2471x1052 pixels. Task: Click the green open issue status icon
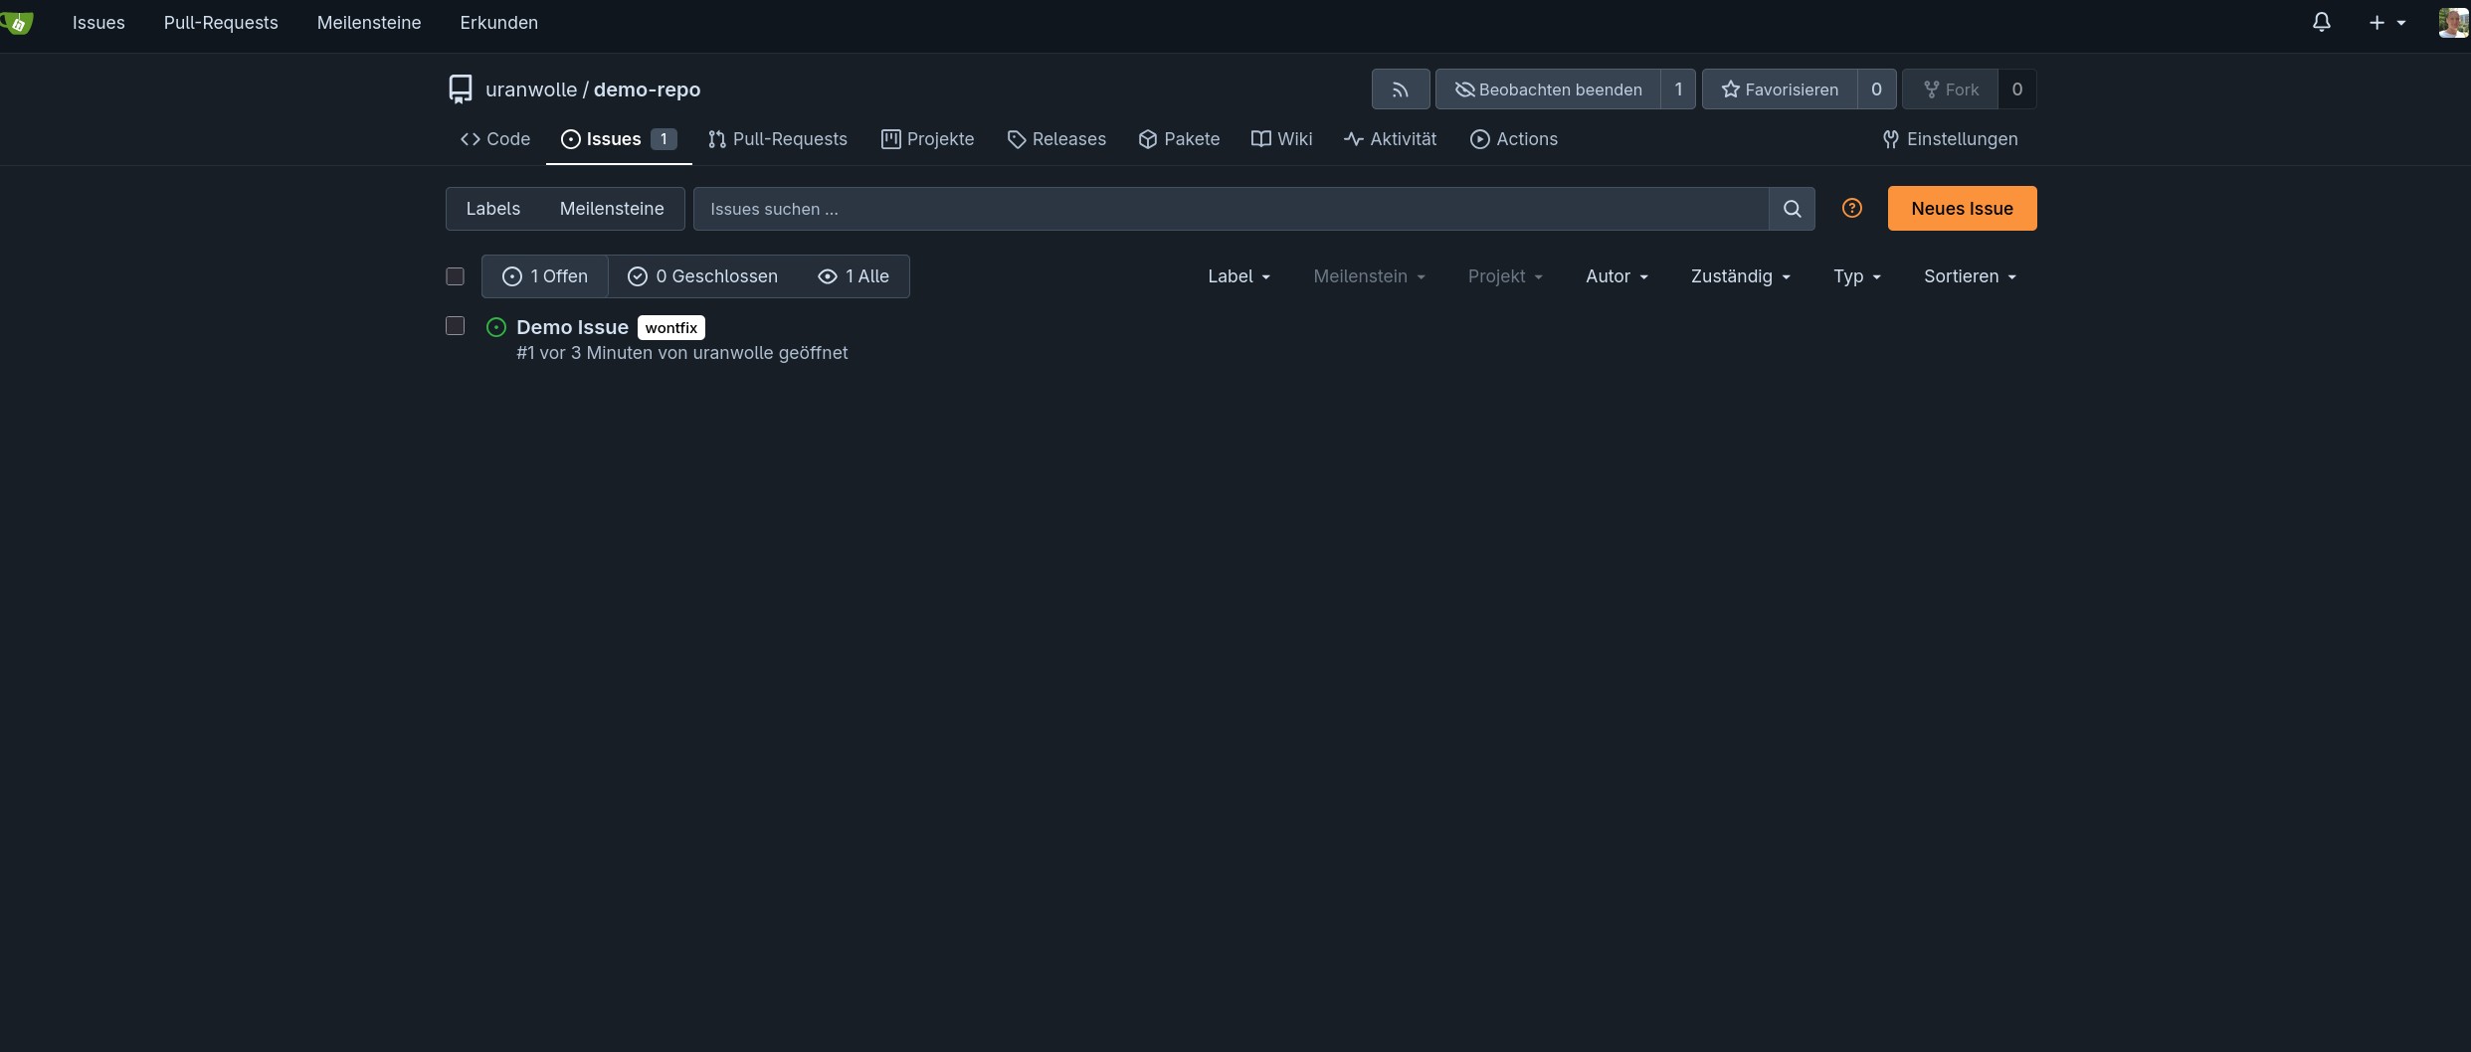pos(496,327)
